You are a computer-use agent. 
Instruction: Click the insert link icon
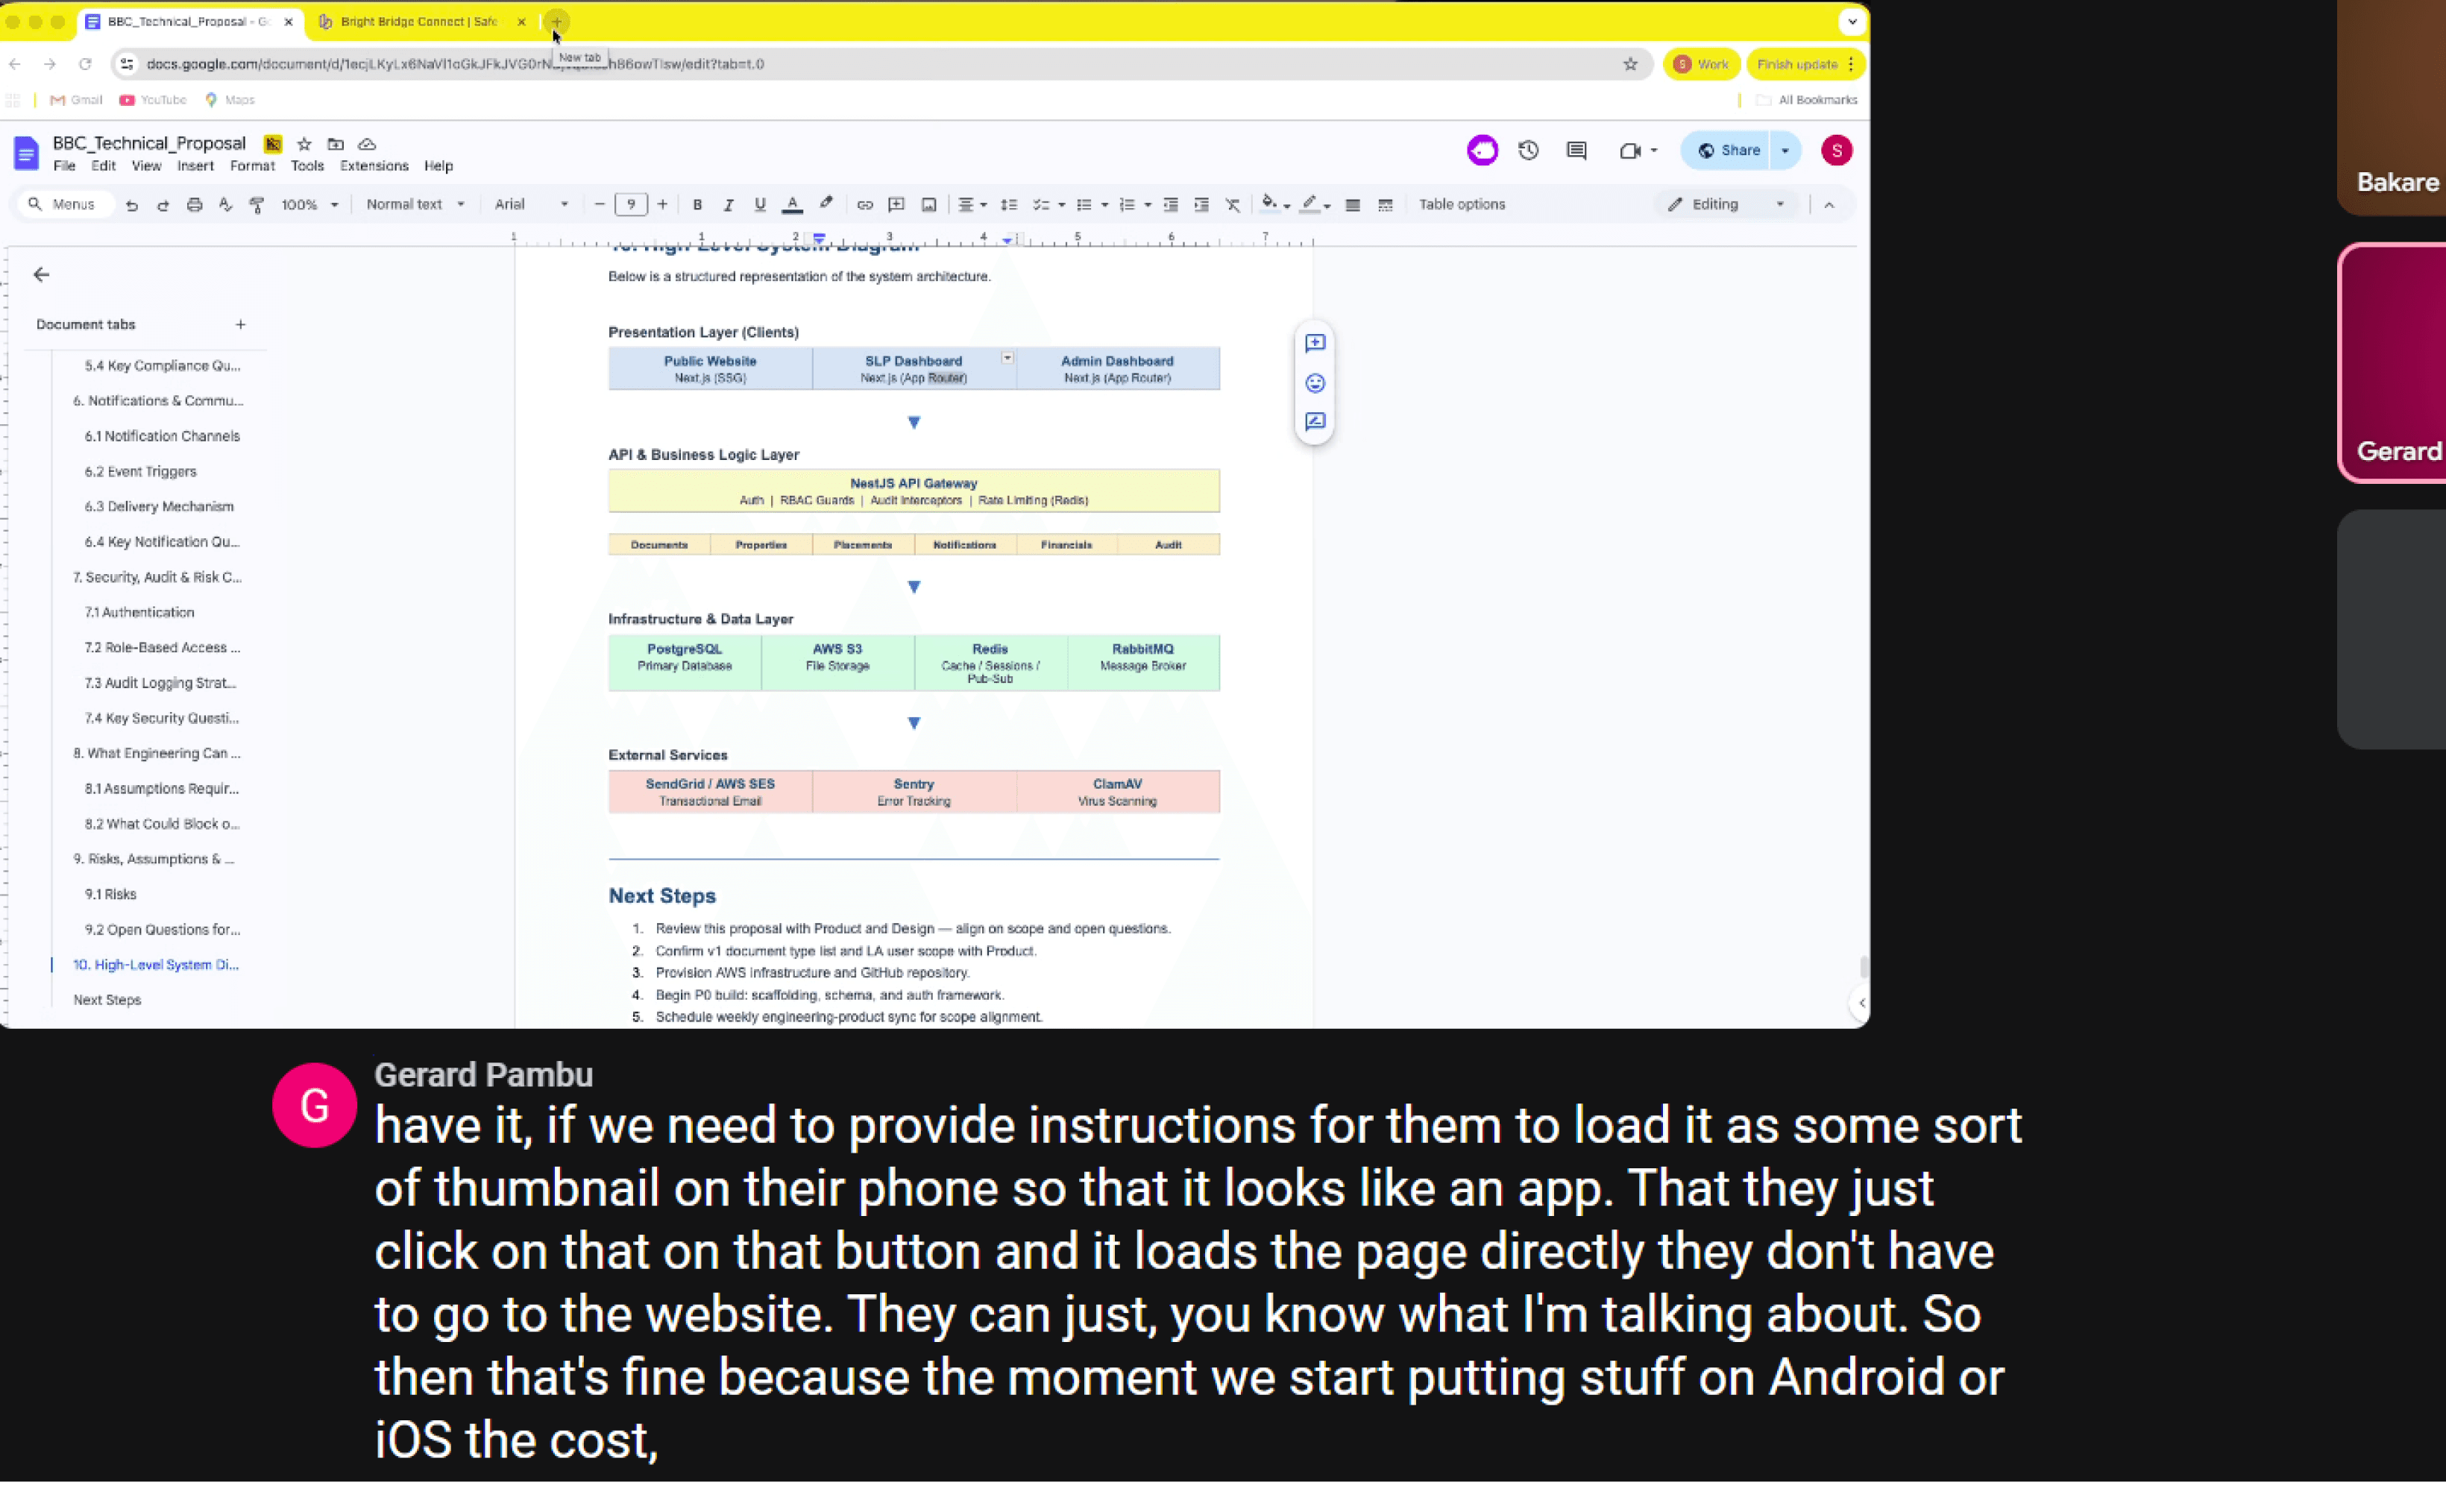pyautogui.click(x=865, y=205)
